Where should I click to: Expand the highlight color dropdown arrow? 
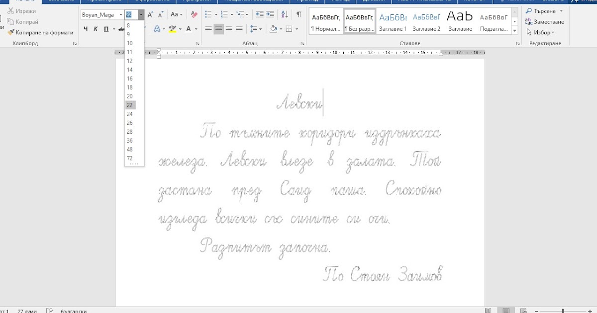coord(180,29)
